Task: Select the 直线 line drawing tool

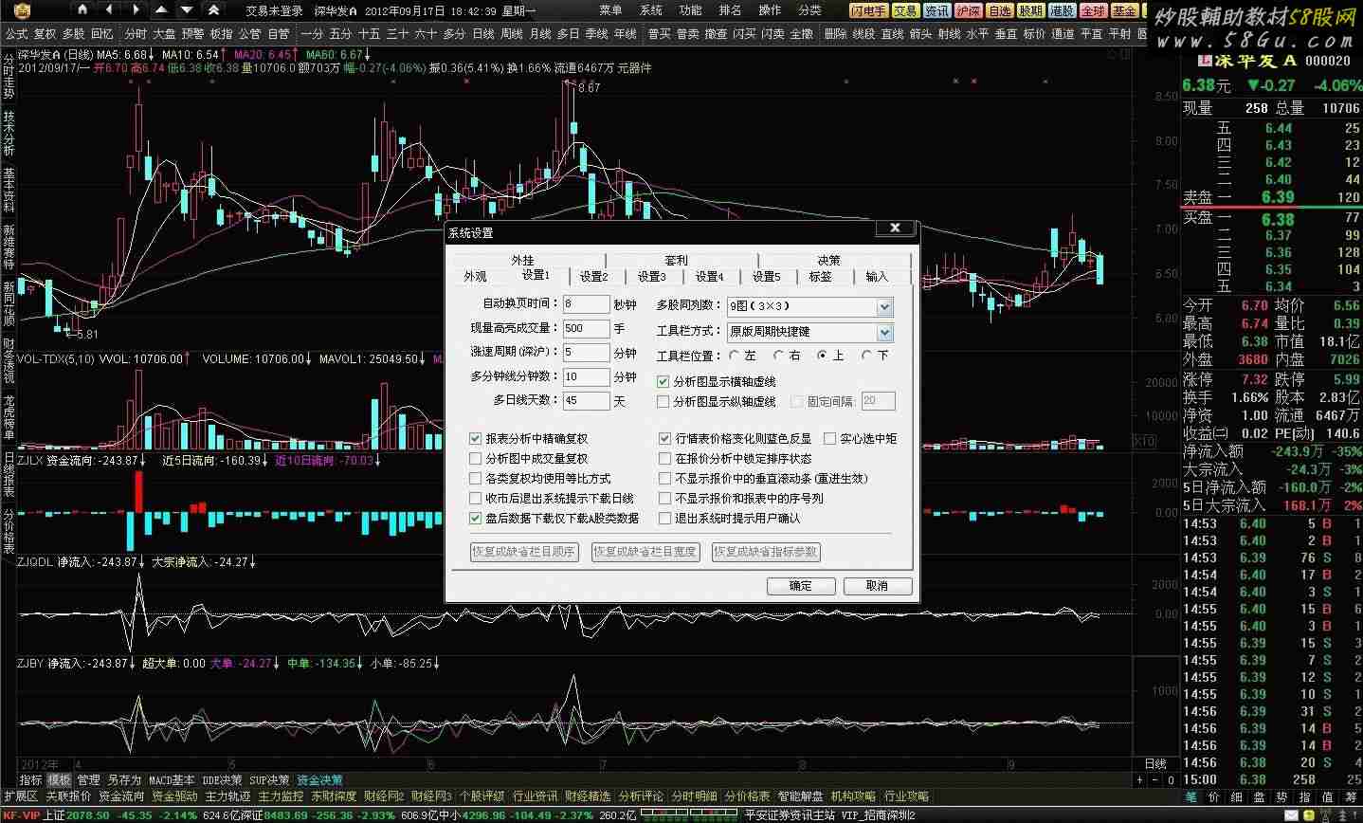Action: (892, 33)
